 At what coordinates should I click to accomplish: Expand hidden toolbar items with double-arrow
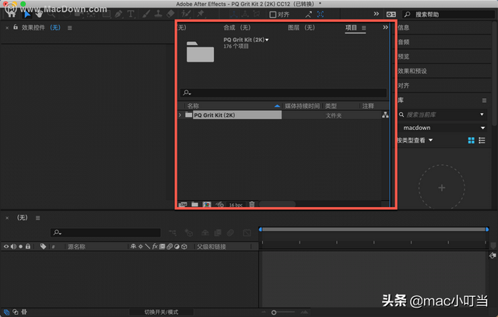[376, 14]
